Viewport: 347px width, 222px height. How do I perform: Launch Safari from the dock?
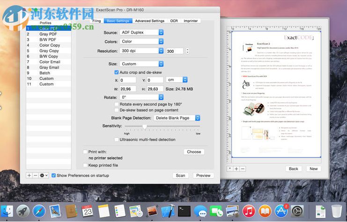pyautogui.click(x=39, y=211)
